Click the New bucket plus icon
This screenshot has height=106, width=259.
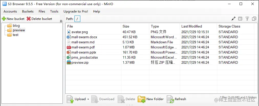(x=4, y=19)
